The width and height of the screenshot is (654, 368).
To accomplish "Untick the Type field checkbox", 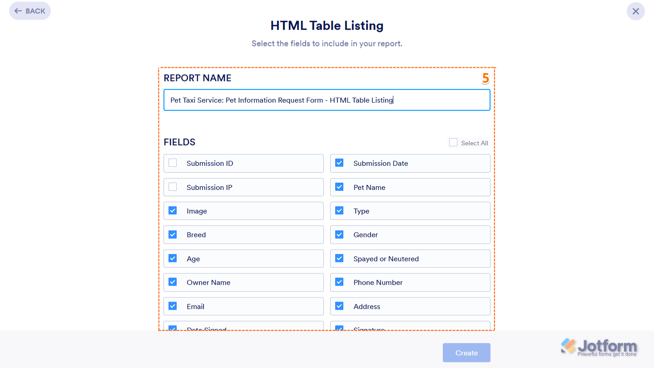I will coord(339,211).
